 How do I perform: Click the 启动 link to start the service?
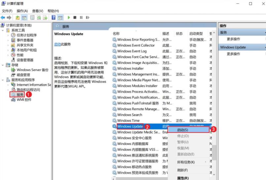click(x=57, y=44)
